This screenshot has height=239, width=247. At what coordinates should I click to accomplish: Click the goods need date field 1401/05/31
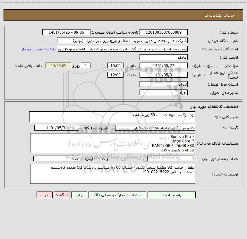coord(57,128)
